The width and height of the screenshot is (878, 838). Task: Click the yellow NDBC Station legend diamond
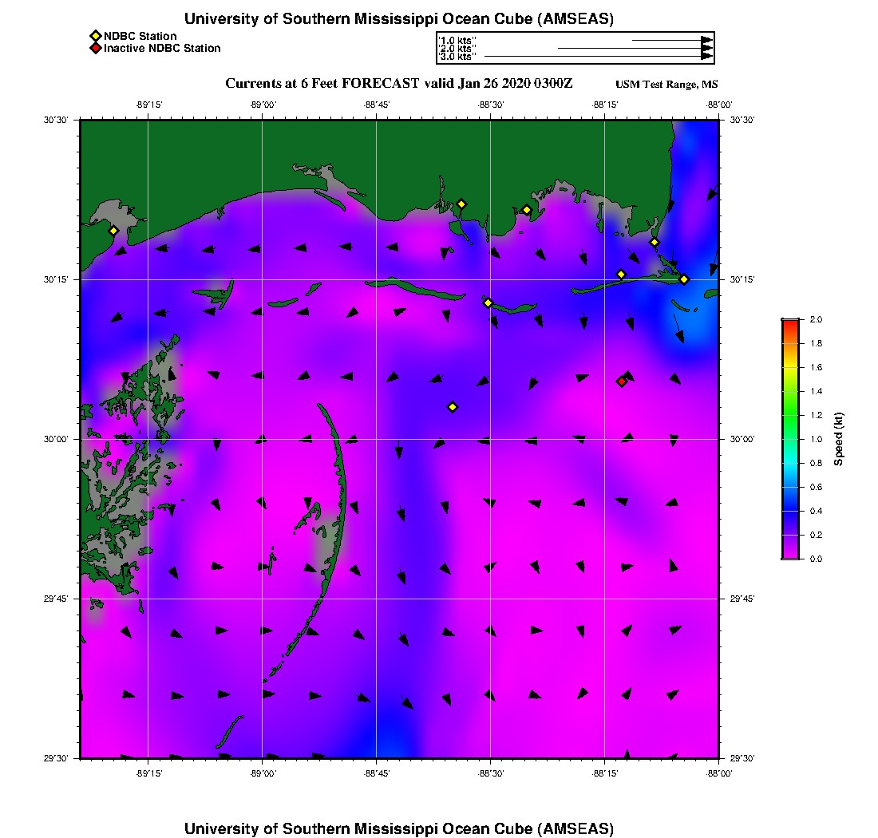click(95, 36)
